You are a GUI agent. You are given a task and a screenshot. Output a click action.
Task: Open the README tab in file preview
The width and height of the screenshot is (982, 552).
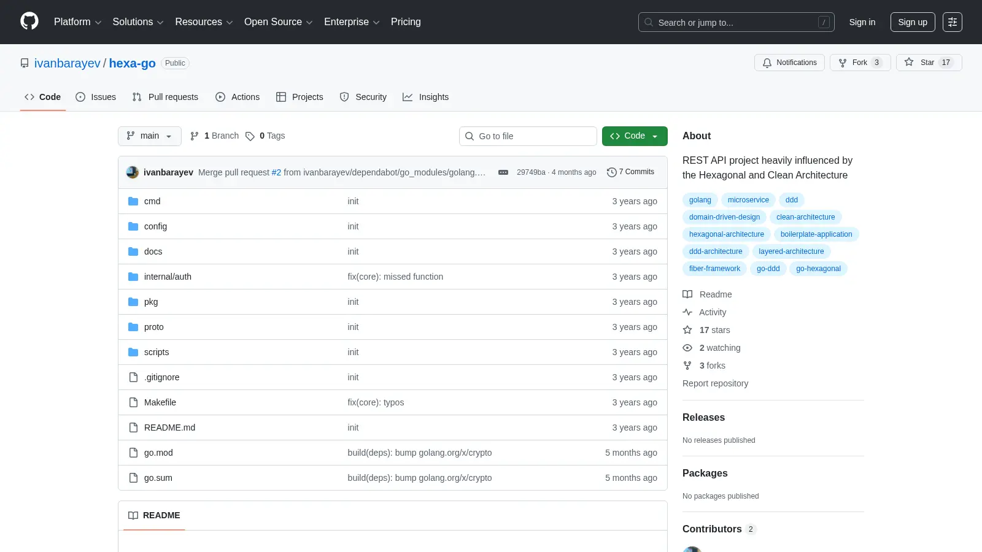154,516
